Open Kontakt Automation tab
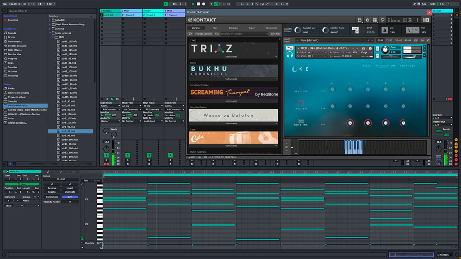461x259 pixels. point(271,28)
